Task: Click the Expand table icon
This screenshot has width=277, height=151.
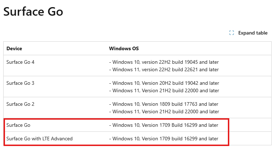Action: [x=231, y=33]
